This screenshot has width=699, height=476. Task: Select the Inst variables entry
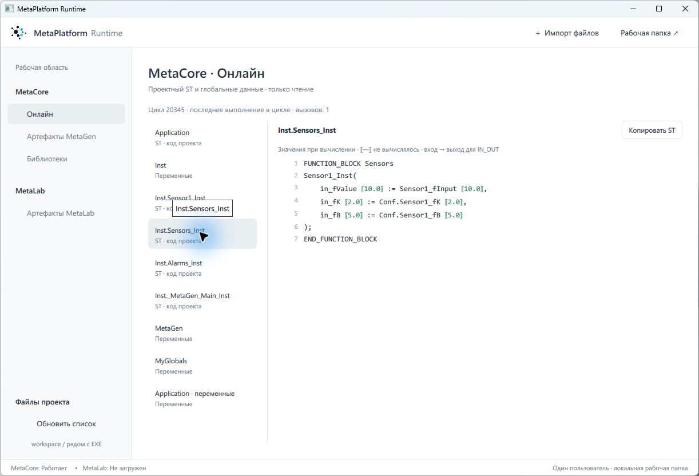point(202,170)
